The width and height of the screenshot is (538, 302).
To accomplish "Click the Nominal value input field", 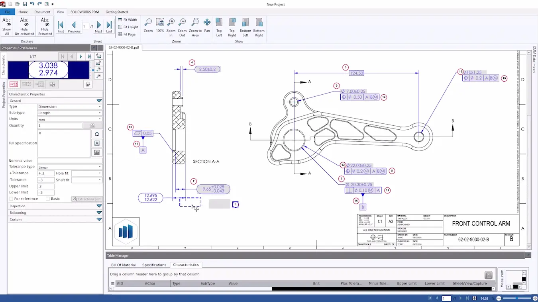I will click(70, 161).
